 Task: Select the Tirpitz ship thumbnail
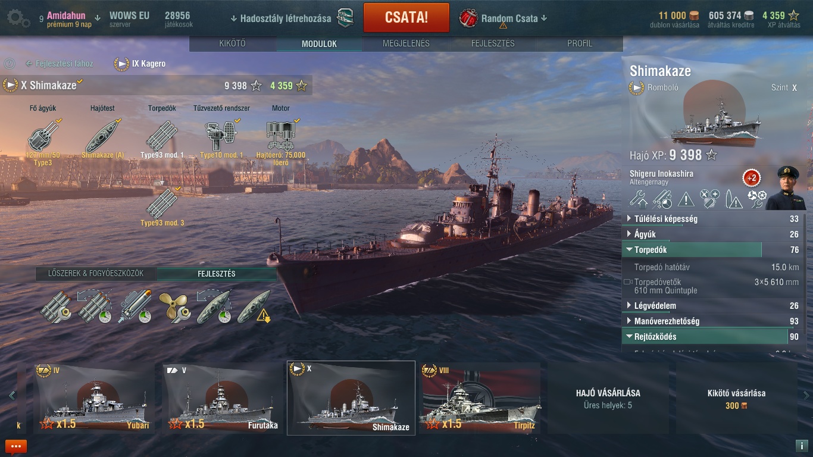[480, 398]
